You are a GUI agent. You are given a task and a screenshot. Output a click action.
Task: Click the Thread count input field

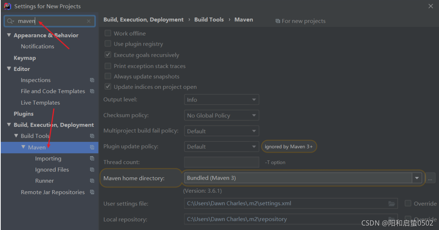[221, 162]
